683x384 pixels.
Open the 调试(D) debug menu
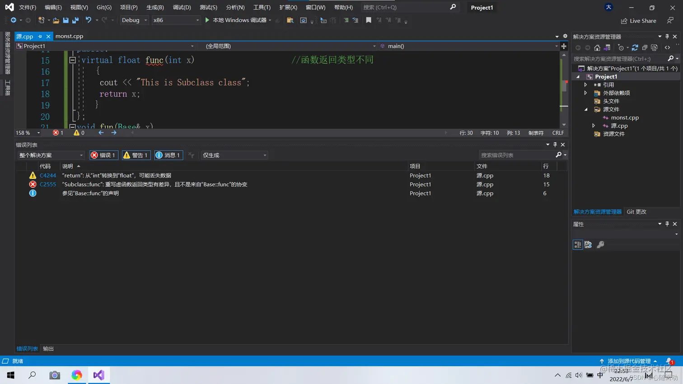(182, 7)
